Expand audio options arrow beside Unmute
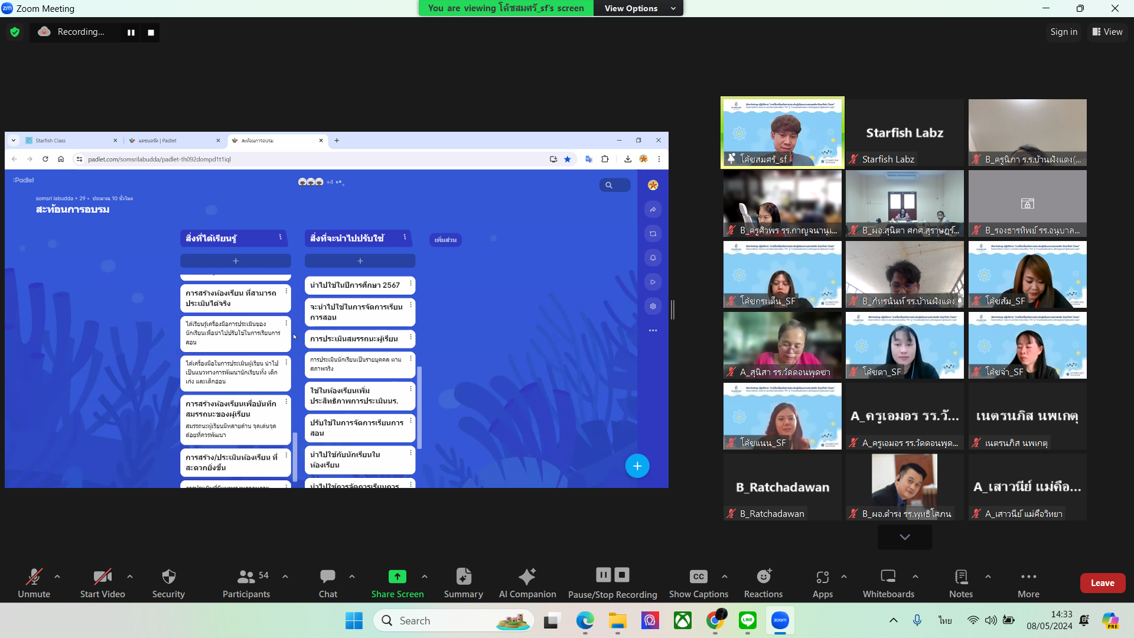The height and width of the screenshot is (638, 1134). pos(57,577)
